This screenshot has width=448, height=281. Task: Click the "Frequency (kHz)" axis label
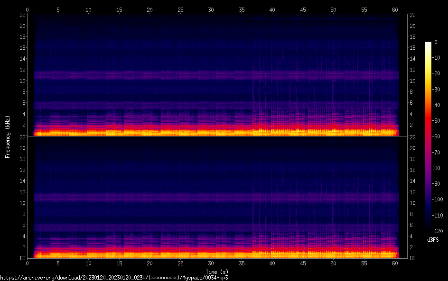point(7,136)
